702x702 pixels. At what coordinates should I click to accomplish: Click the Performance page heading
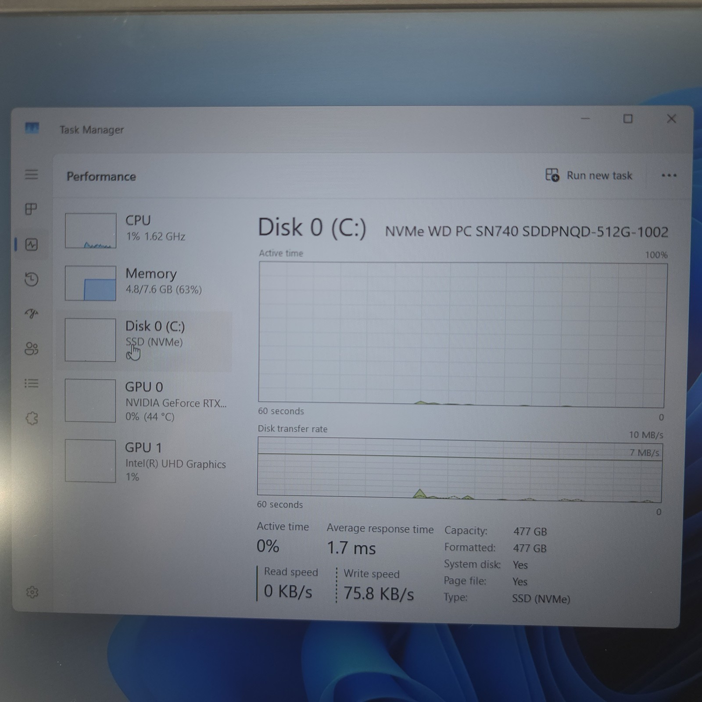coord(101,176)
